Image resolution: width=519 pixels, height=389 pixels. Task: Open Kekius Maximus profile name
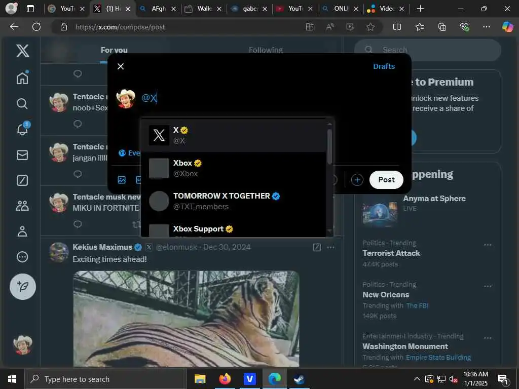click(x=102, y=247)
